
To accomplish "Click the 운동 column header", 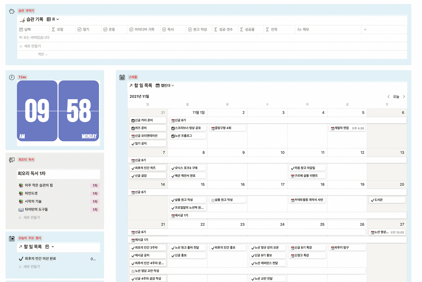I will [111, 29].
